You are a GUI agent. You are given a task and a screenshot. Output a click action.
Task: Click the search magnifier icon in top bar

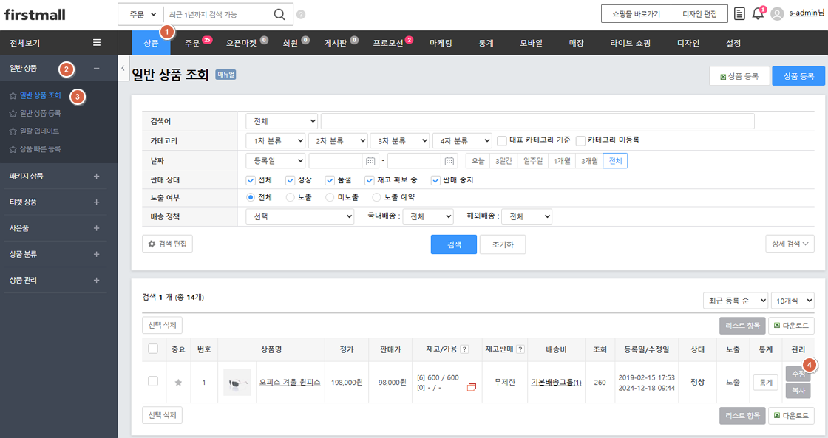tap(279, 14)
